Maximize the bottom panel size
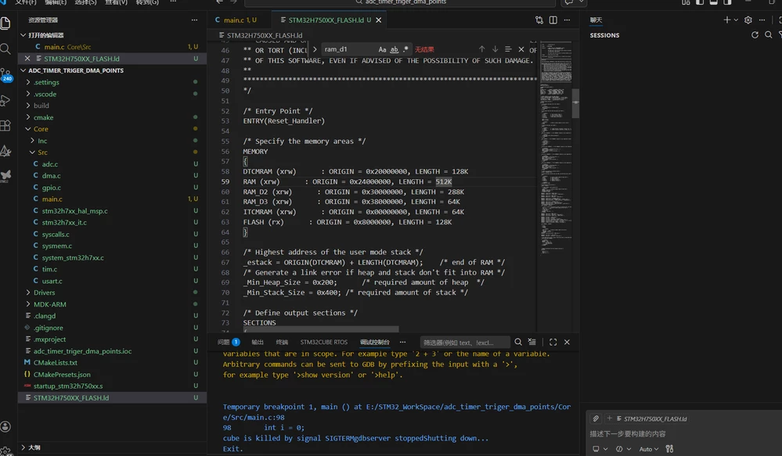Screen dimensions: 782x456 coord(553,342)
